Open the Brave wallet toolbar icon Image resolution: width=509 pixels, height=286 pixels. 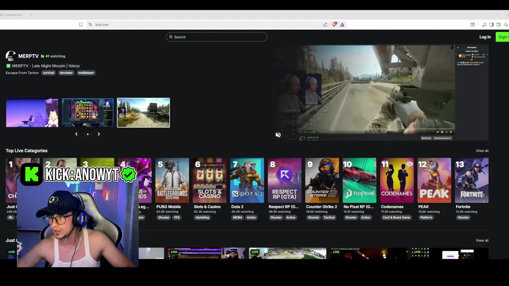tap(499, 25)
